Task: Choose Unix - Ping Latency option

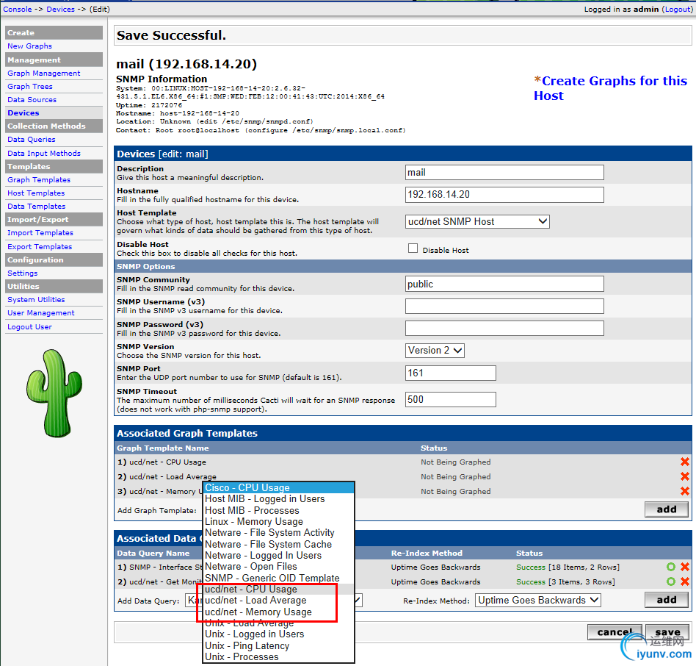Action: [x=279, y=645]
